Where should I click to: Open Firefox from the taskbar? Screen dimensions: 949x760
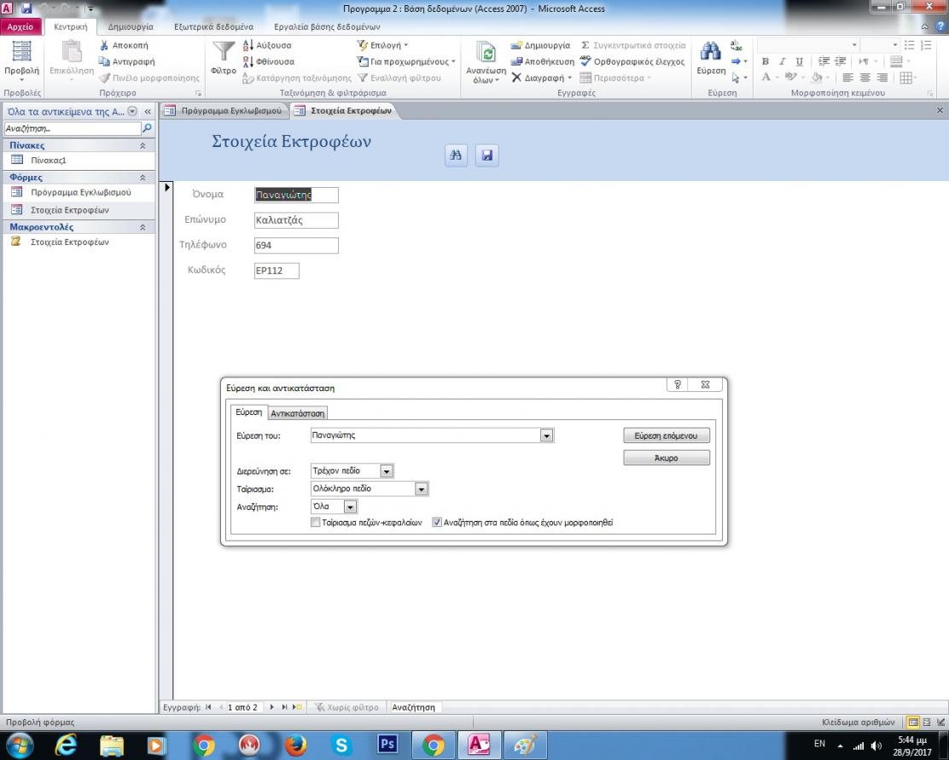(x=296, y=745)
